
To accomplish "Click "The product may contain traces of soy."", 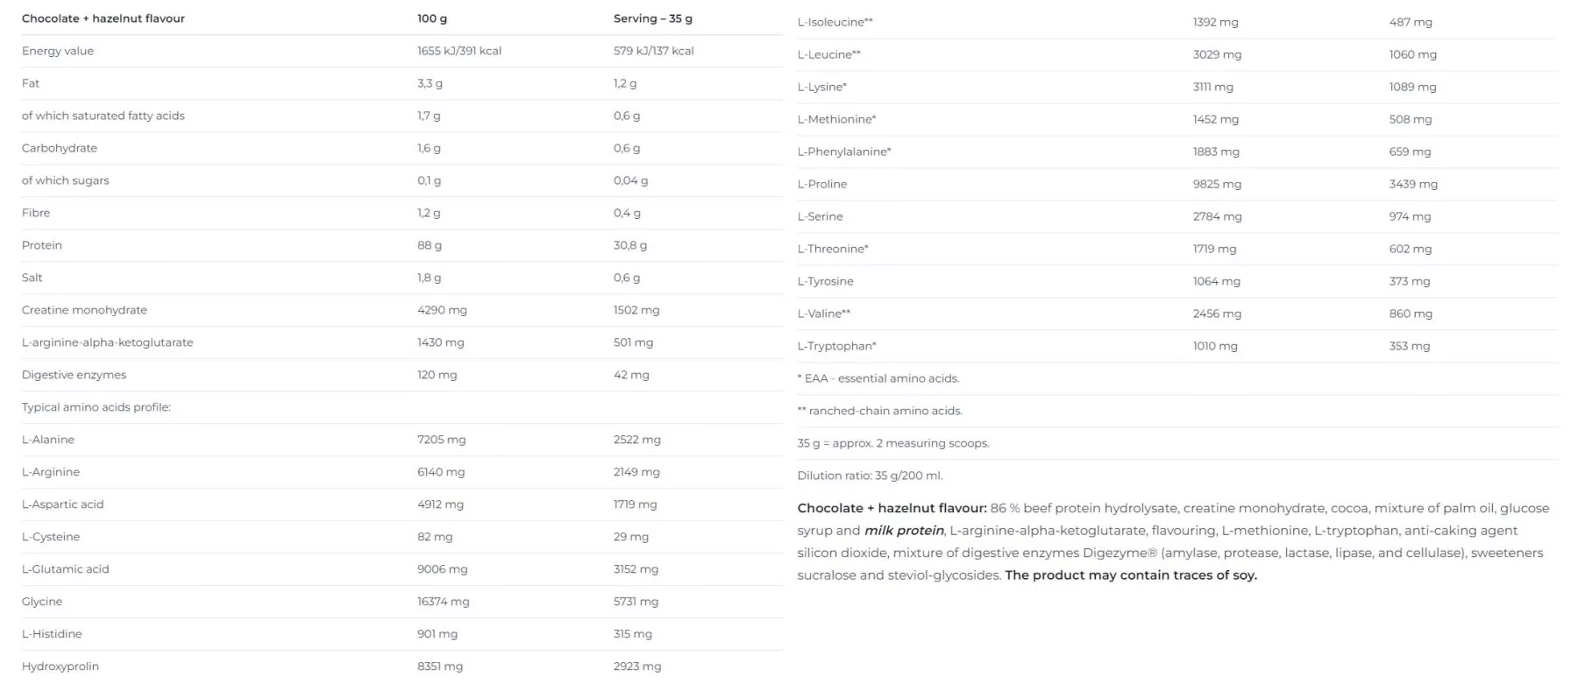I will (1131, 575).
